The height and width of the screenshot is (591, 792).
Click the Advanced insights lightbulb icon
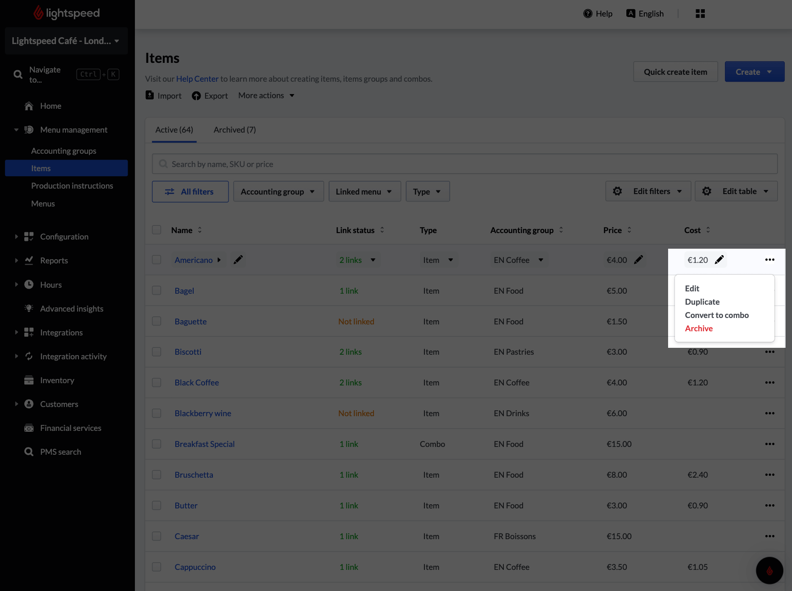[x=29, y=308]
